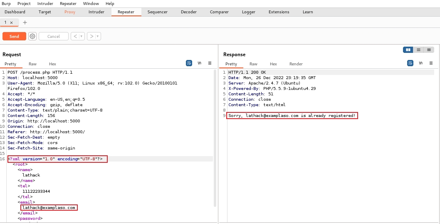The width and height of the screenshot is (440, 224).
Task: Click the Referer header line
Action: click(46, 132)
